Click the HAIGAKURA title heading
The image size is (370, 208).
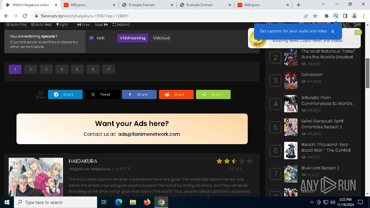pos(83,161)
